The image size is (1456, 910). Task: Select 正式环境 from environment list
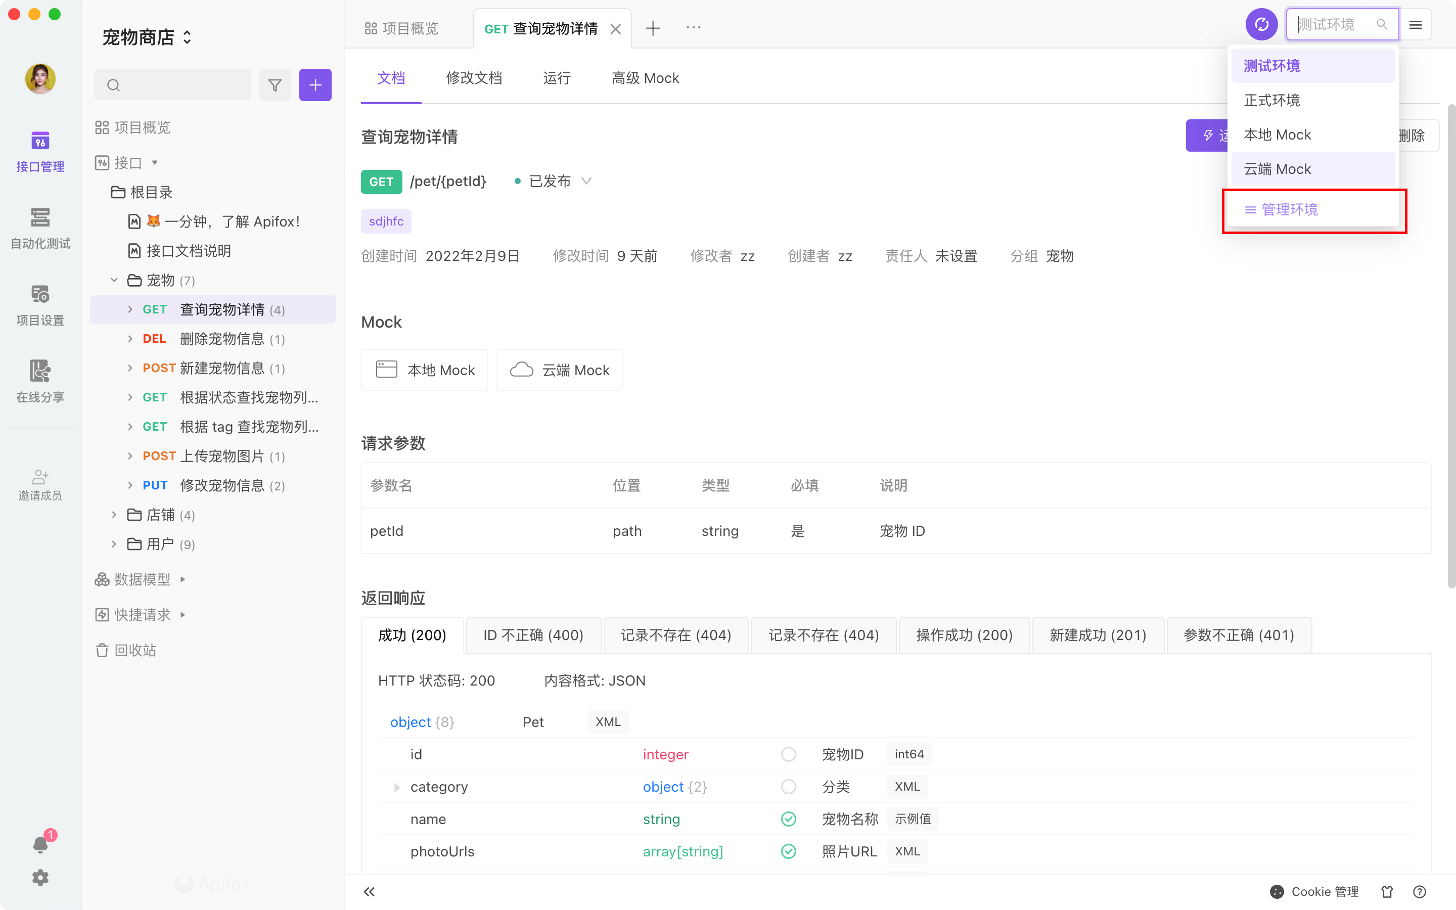(1272, 100)
